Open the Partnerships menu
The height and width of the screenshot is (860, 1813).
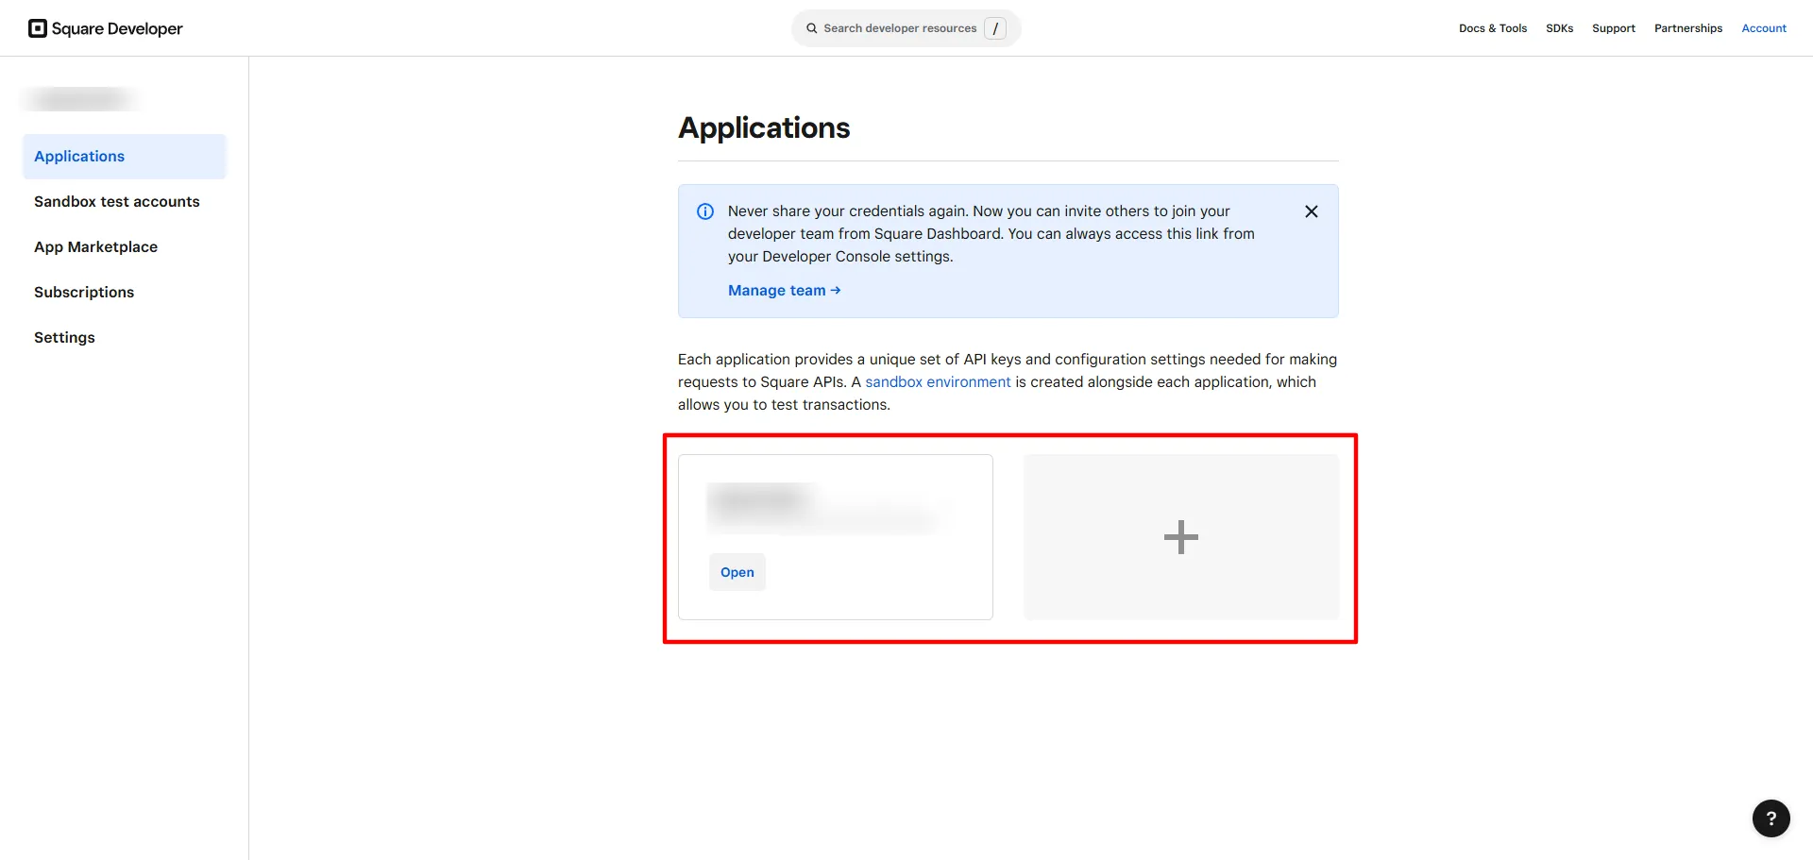click(1687, 28)
